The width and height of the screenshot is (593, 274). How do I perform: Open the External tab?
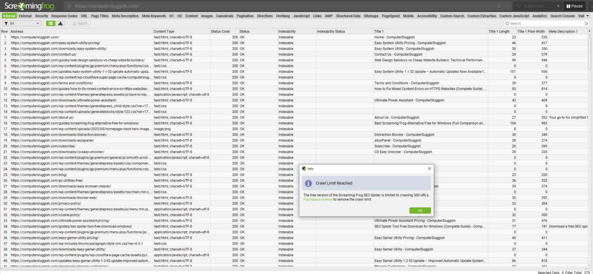(25, 16)
